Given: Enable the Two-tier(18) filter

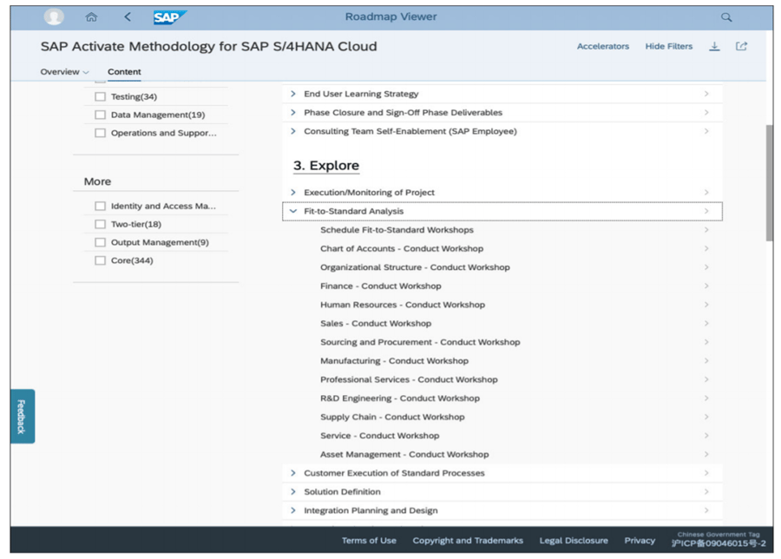Looking at the screenshot, I should pos(100,224).
